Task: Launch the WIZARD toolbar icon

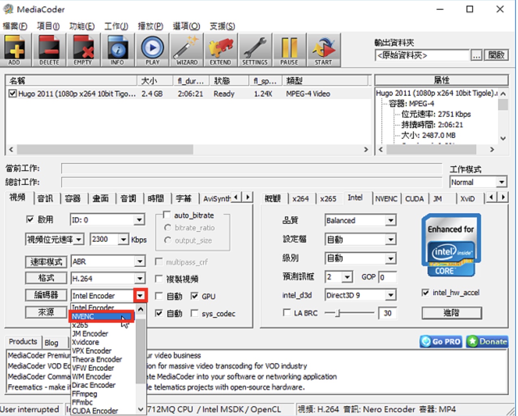Action: [x=186, y=50]
